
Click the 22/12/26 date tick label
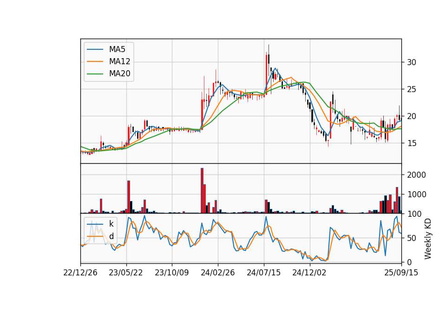80,273
